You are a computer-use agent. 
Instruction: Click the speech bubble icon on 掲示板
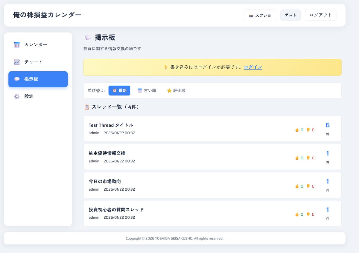(17, 79)
